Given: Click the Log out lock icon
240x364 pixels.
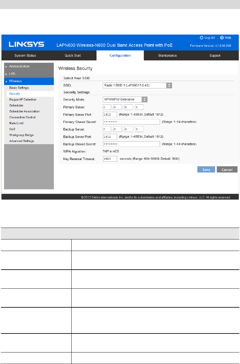Looking at the screenshot, I should point(201,38).
